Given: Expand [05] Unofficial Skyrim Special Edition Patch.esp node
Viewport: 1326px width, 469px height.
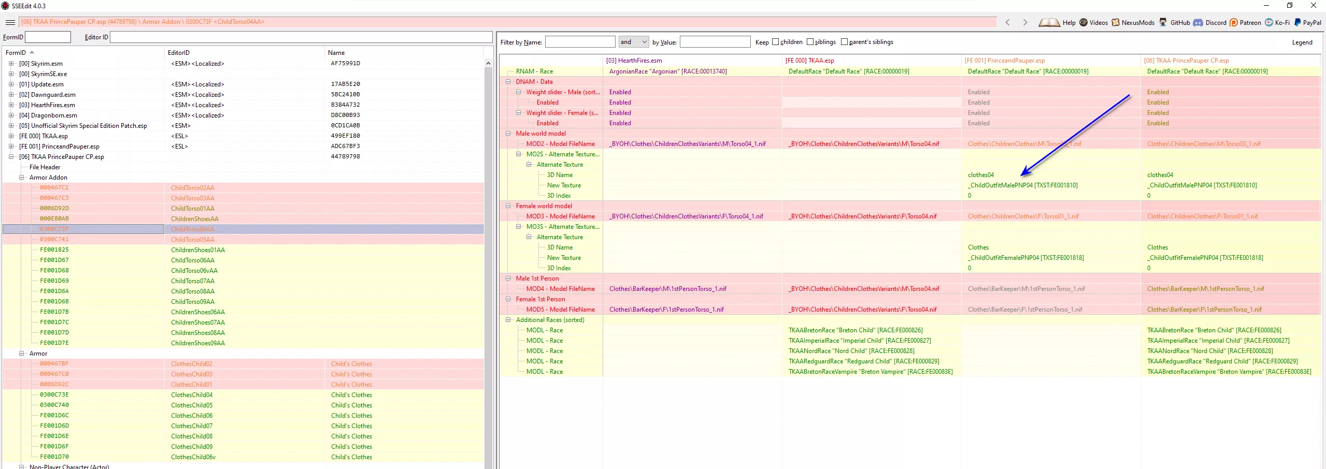Looking at the screenshot, I should click(x=11, y=126).
